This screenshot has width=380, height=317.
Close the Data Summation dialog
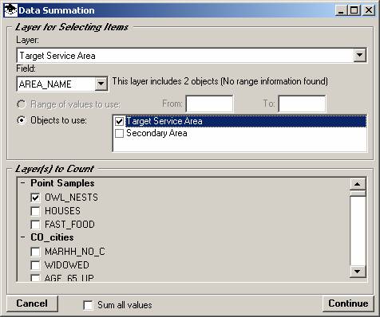369,10
